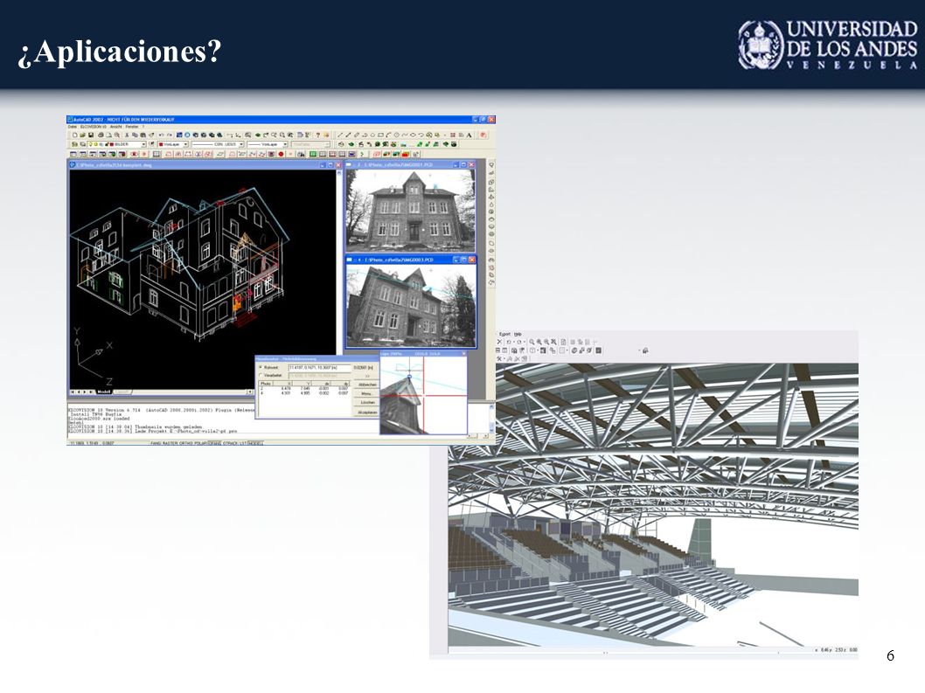Click the Redo icon in AutoCAD toolbar
Viewport: 925px width, 693px height.
tap(170, 135)
